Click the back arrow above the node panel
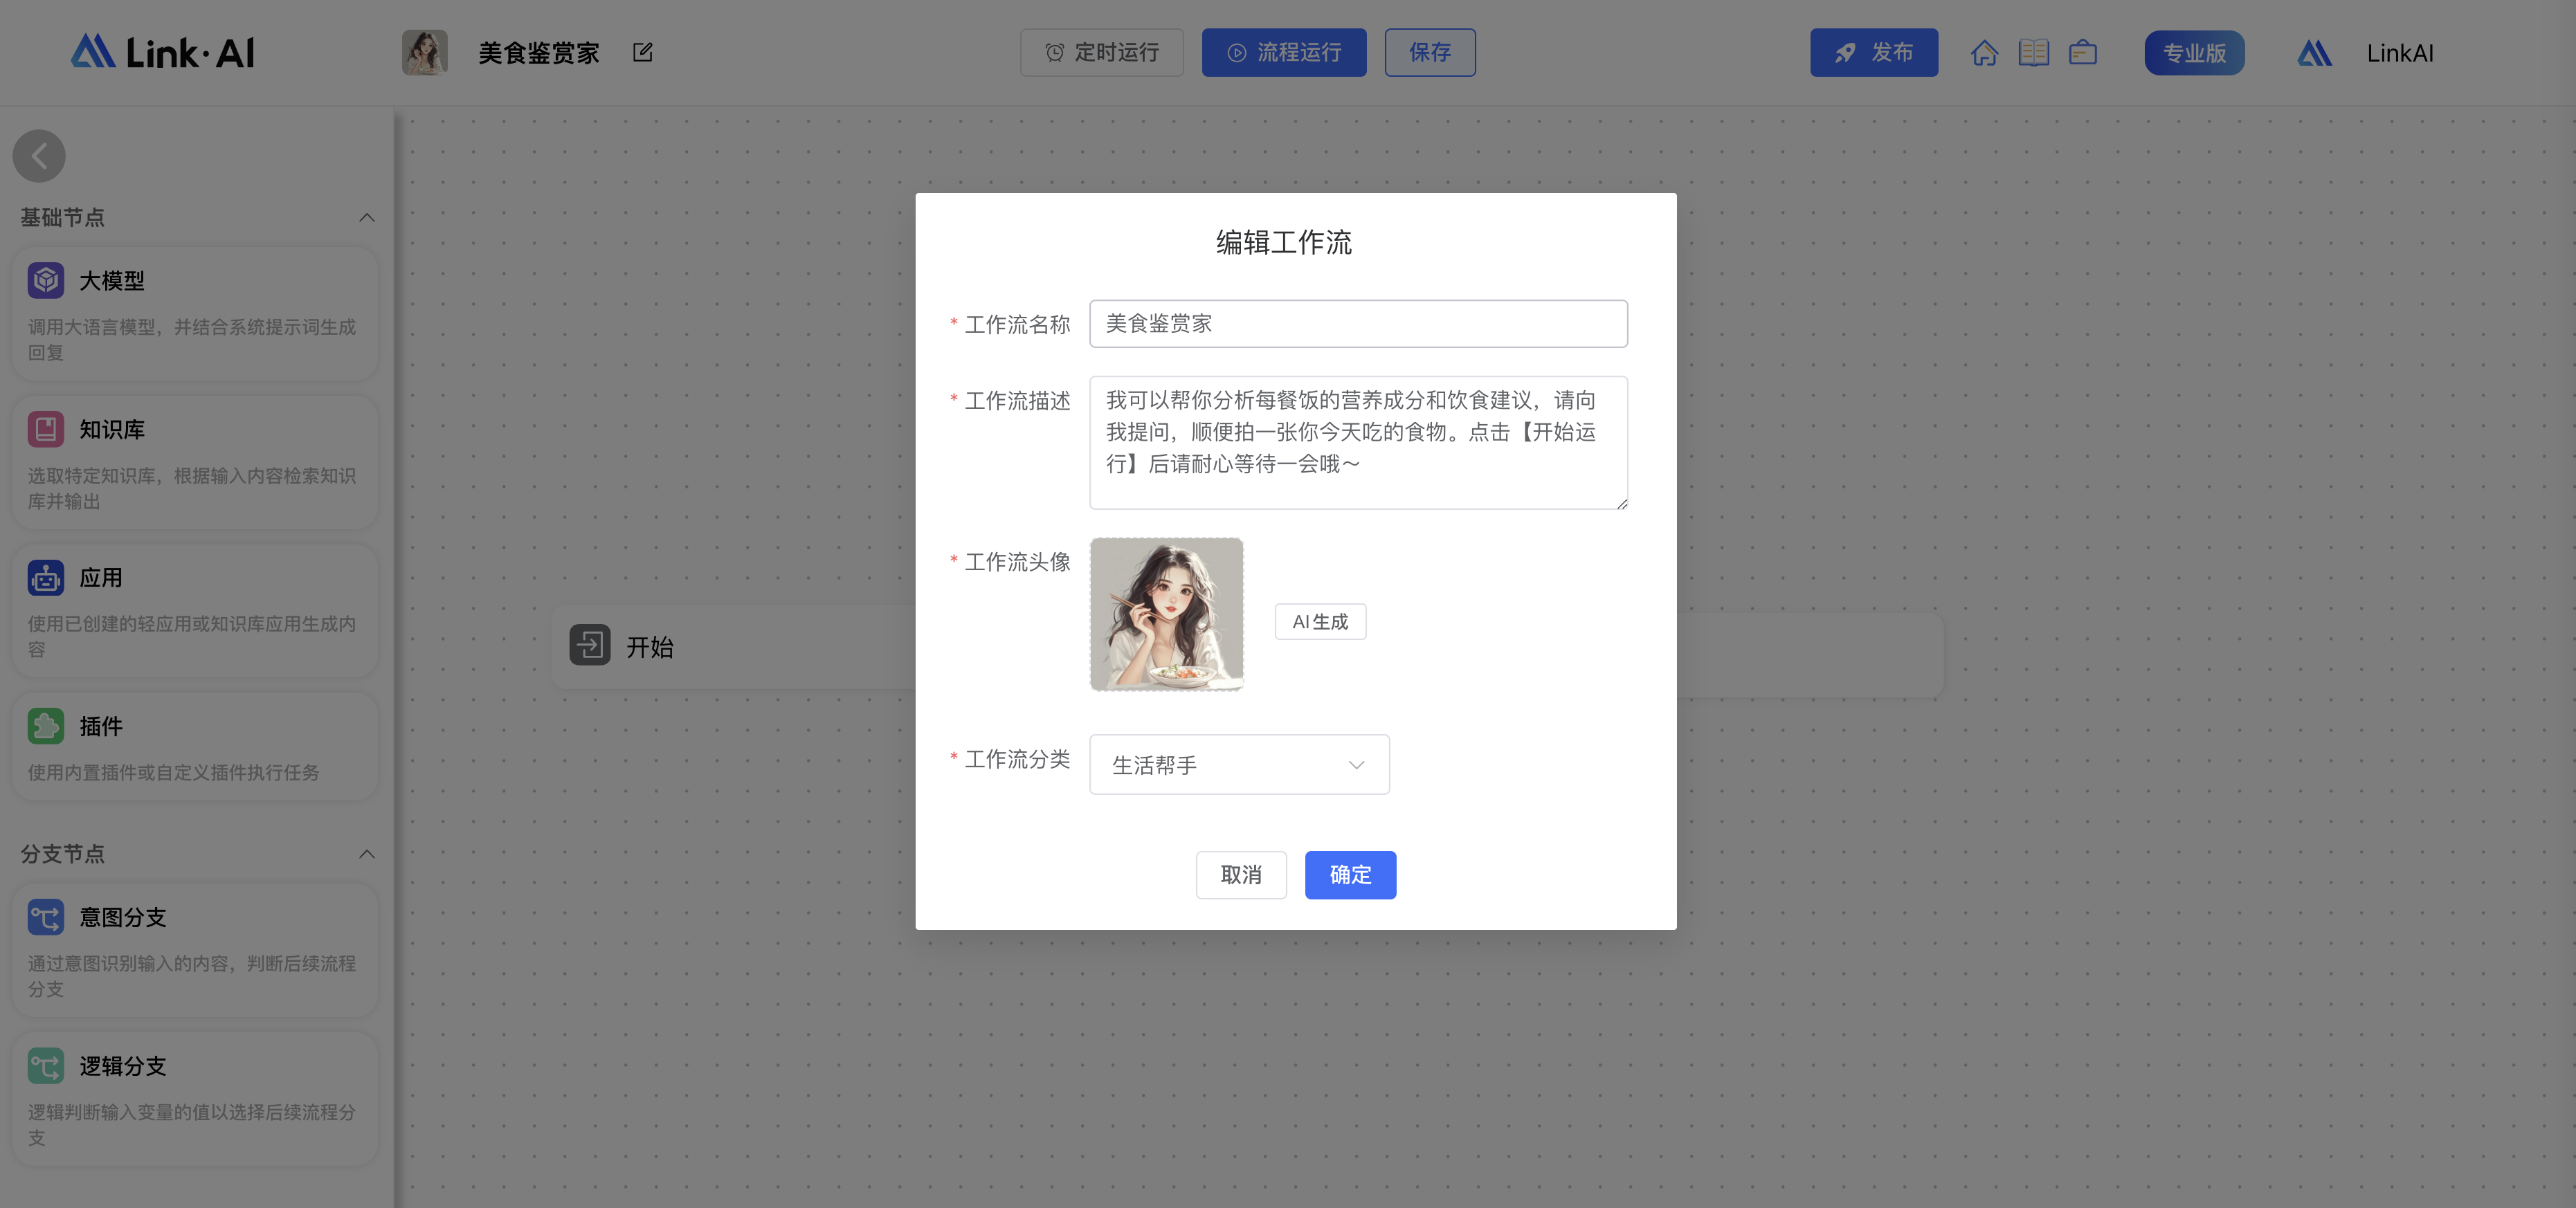 point(39,156)
